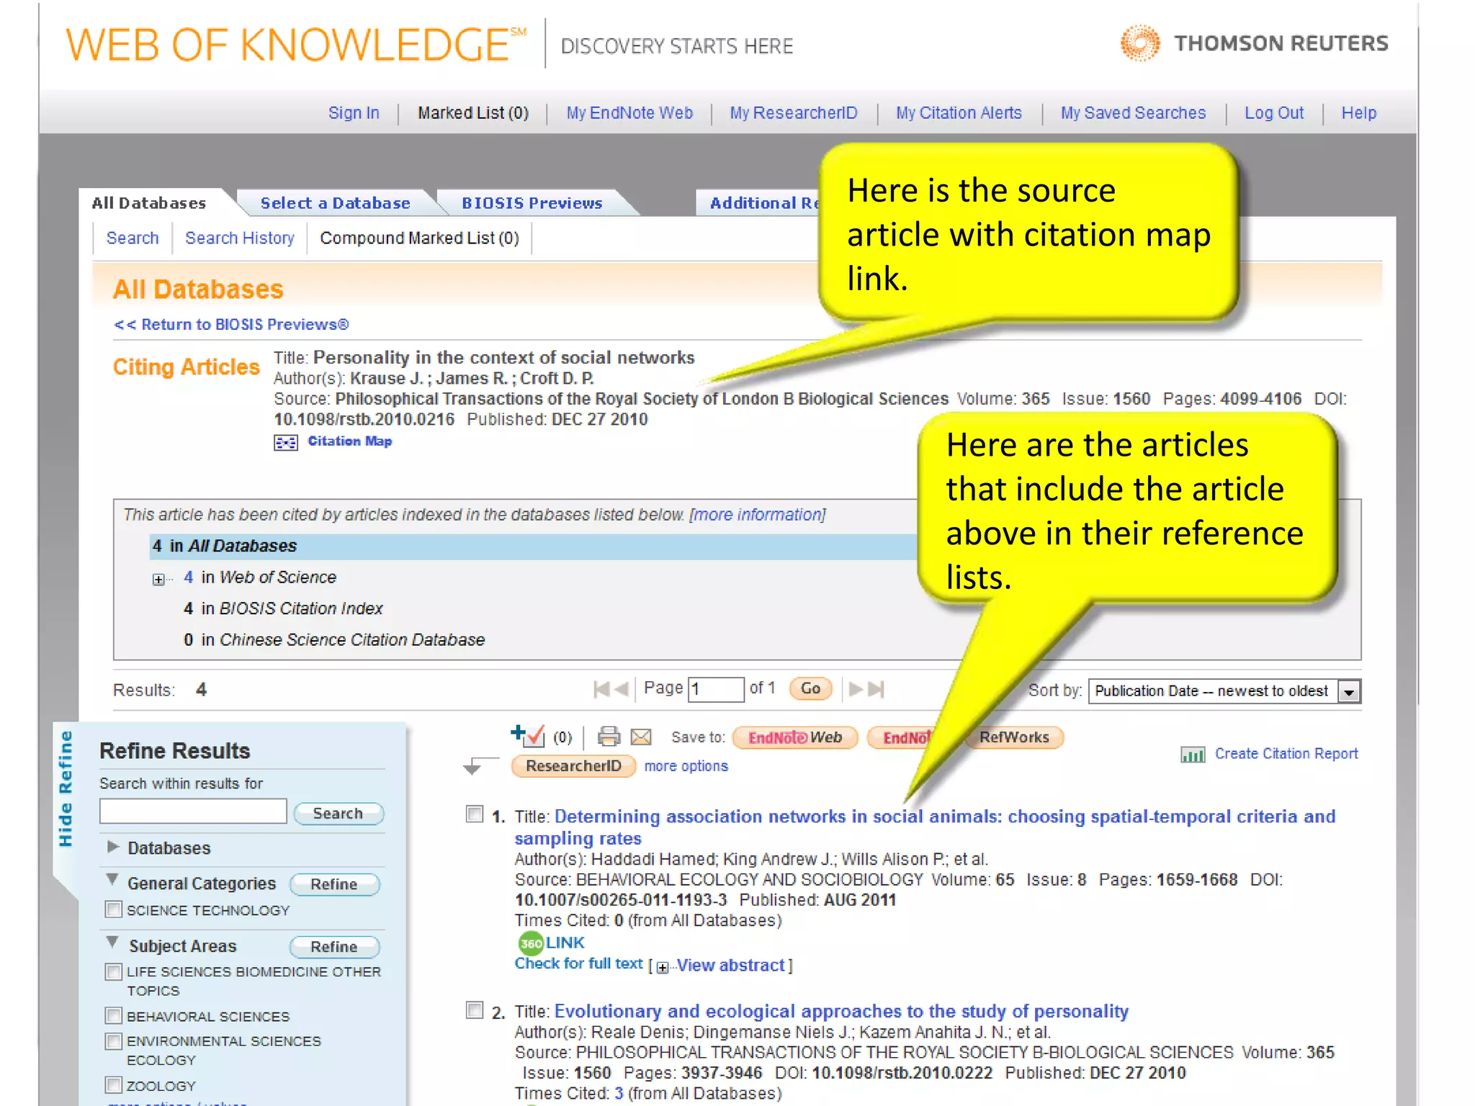This screenshot has height=1106, width=1475.
Task: Save to RefWorks
Action: point(1014,737)
